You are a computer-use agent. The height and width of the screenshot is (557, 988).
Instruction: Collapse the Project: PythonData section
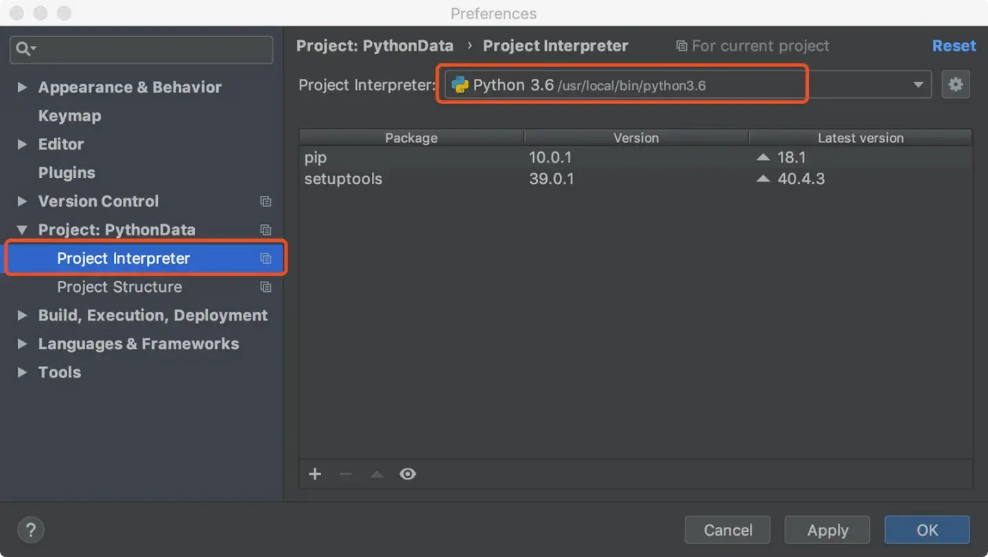(x=23, y=230)
